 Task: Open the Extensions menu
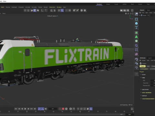52,7
